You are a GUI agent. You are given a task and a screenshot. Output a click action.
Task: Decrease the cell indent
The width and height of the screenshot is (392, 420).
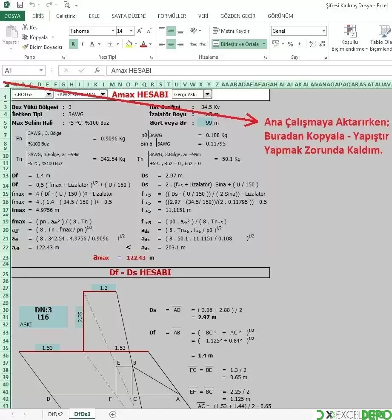(x=194, y=44)
